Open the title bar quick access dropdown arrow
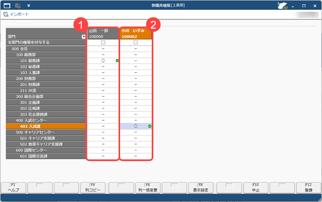 tap(29, 6)
